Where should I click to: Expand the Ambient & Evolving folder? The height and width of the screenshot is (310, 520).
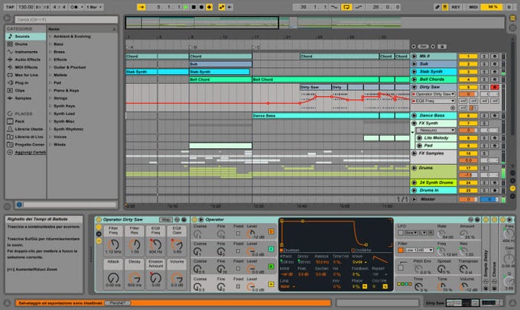point(50,36)
